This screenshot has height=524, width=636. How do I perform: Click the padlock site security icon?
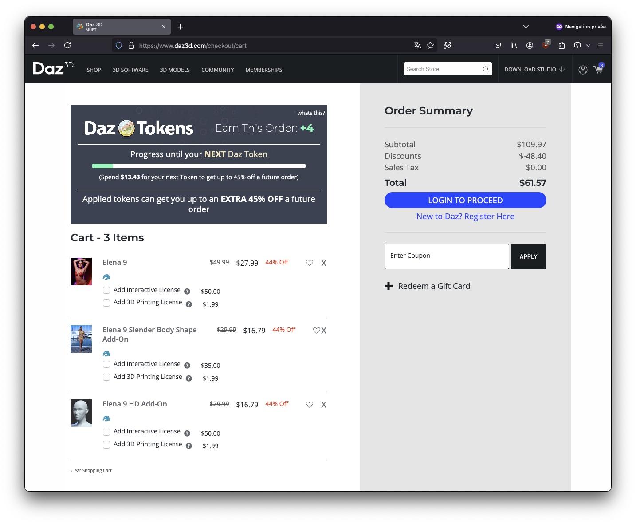(x=131, y=45)
